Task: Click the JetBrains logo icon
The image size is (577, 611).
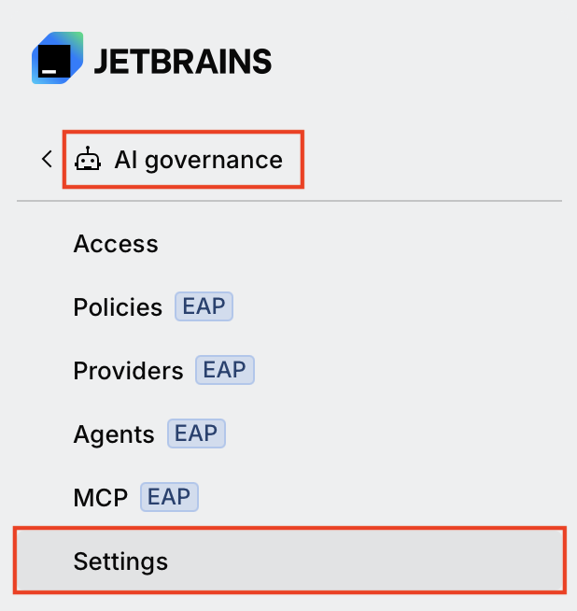Action: [57, 58]
